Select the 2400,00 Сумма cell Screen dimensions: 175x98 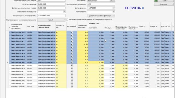tap(155, 56)
